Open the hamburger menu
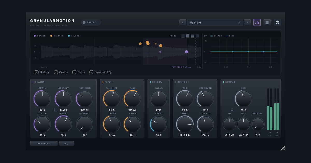This screenshot has height=163, width=311. click(267, 23)
